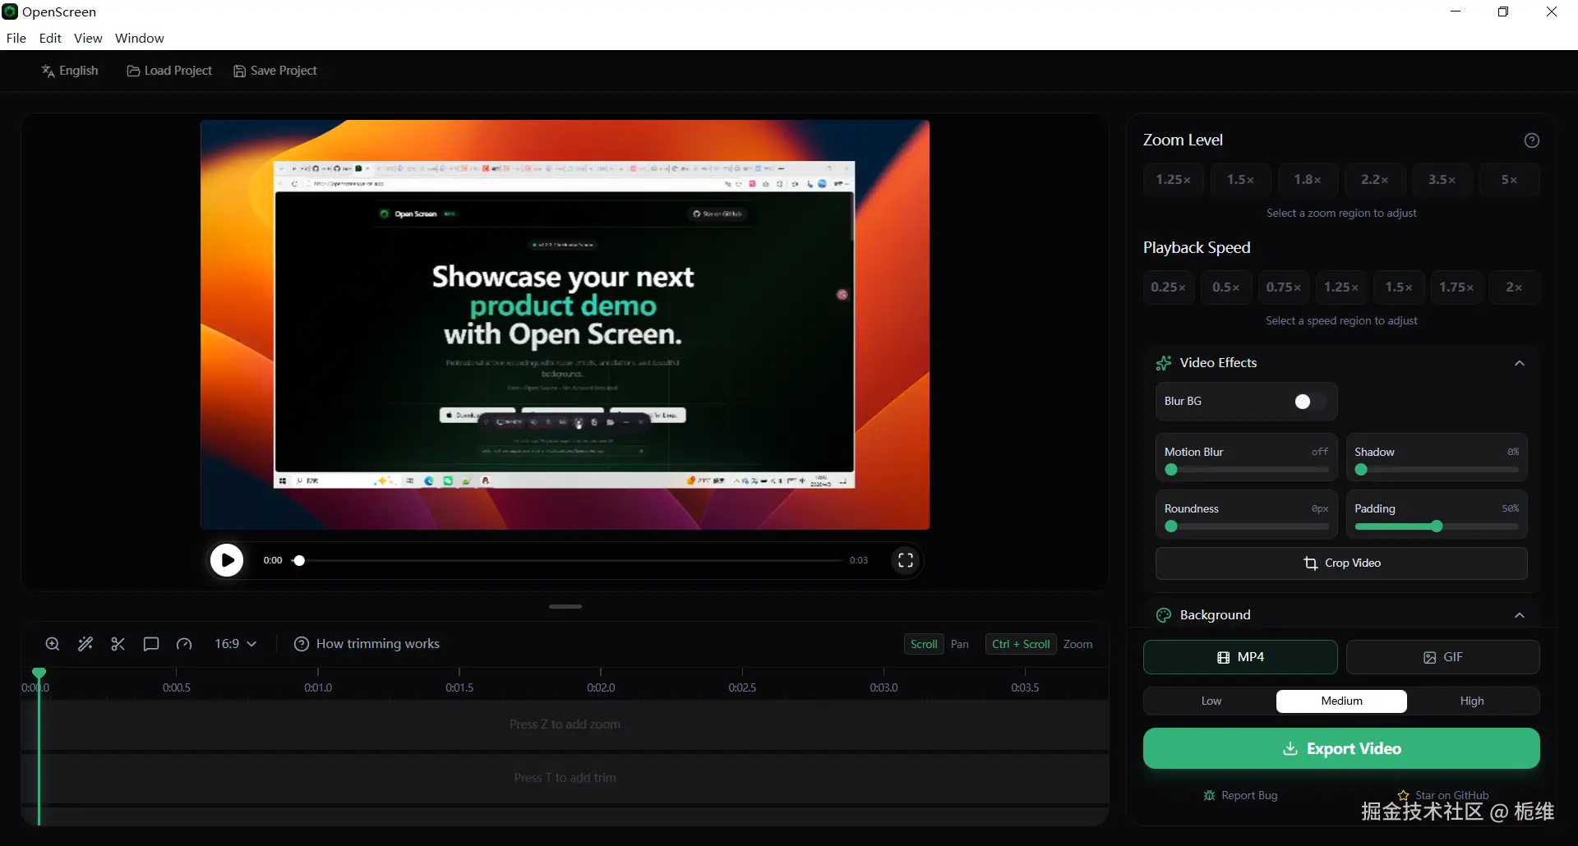Select 1.25× zoom level

tap(1174, 180)
